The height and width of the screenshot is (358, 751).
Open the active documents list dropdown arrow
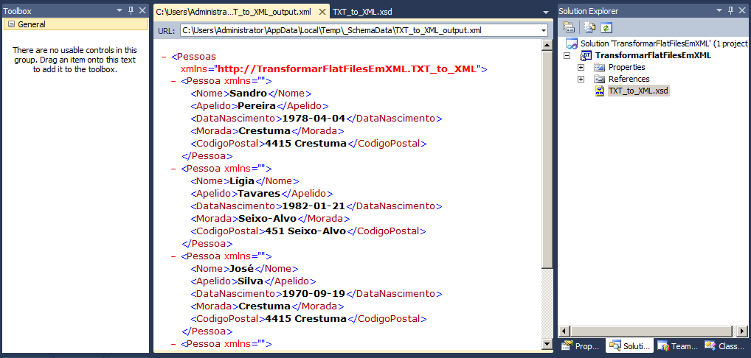[x=546, y=12]
